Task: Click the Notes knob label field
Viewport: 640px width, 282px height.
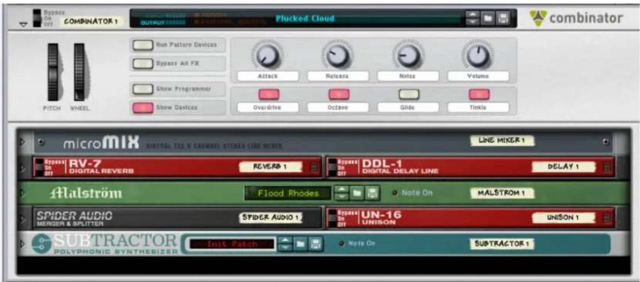Action: click(408, 76)
